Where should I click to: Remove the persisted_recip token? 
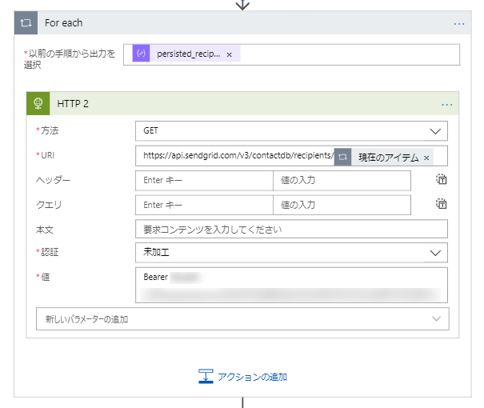229,54
